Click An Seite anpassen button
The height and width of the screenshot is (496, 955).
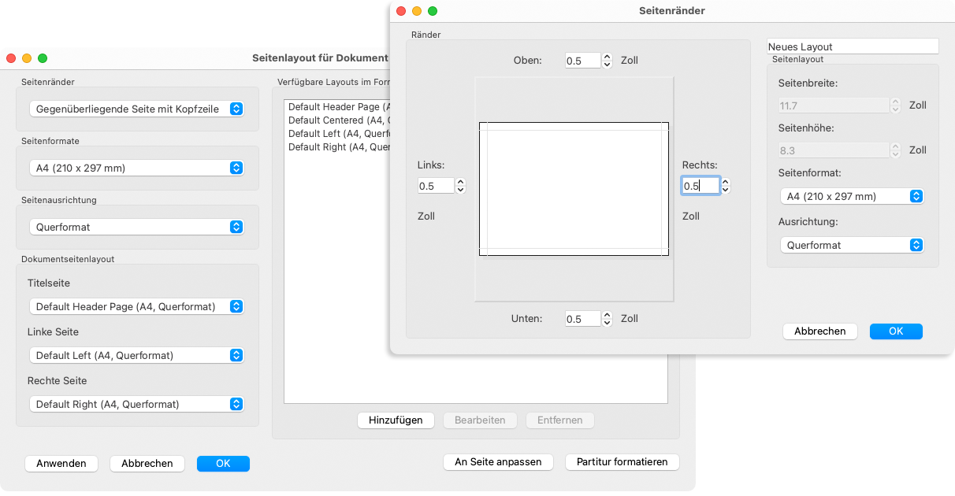coord(498,462)
